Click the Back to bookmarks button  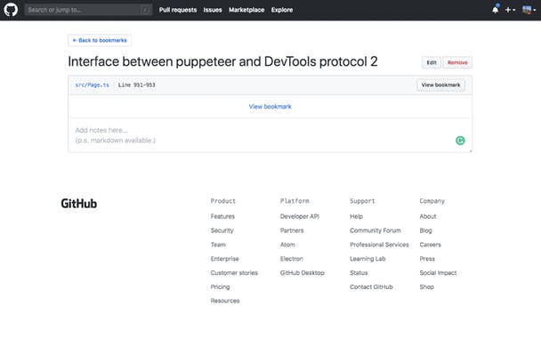[x=100, y=40]
